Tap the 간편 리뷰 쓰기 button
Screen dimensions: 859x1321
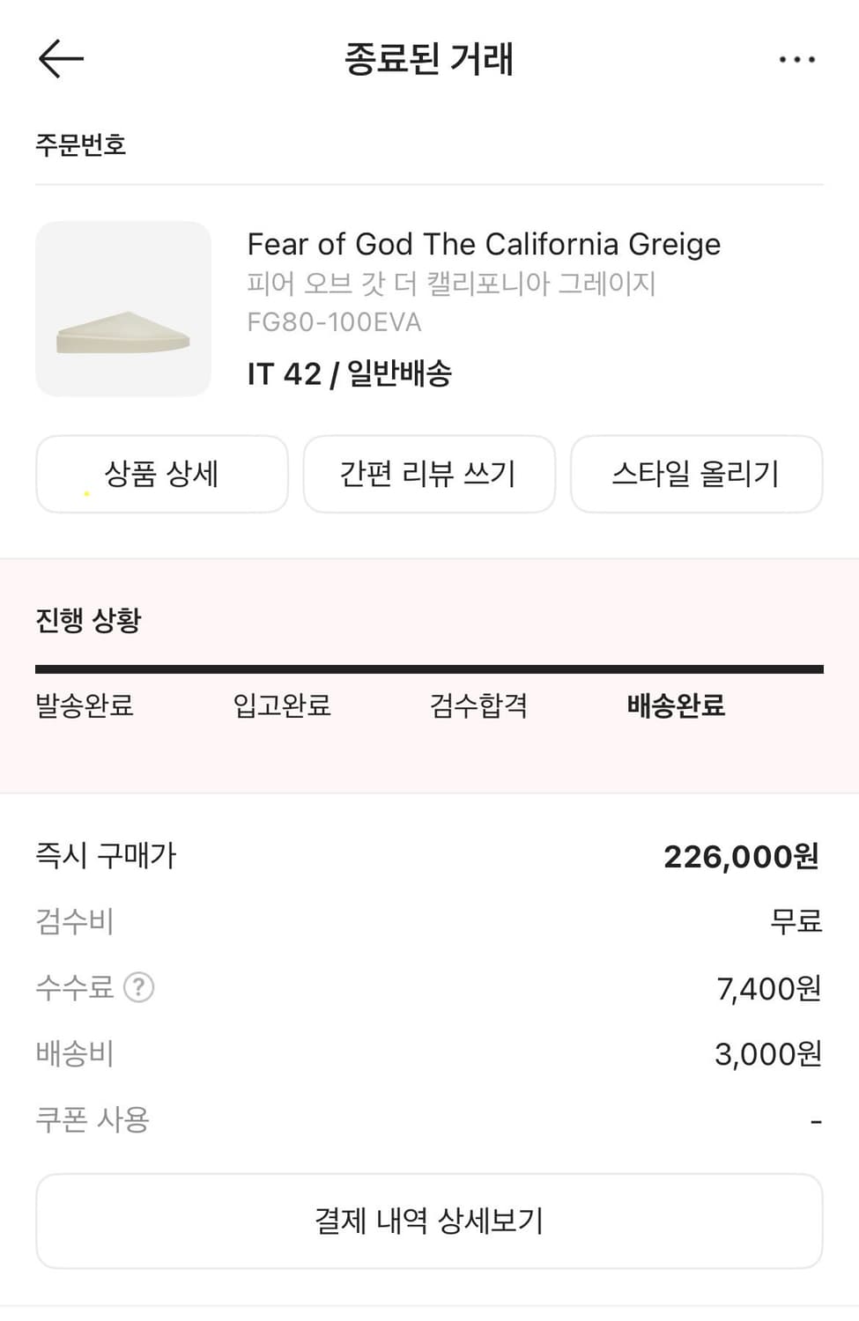point(429,474)
